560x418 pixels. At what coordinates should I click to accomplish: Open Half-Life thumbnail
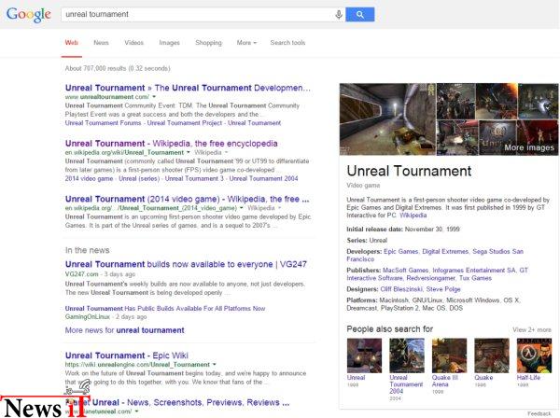click(534, 355)
